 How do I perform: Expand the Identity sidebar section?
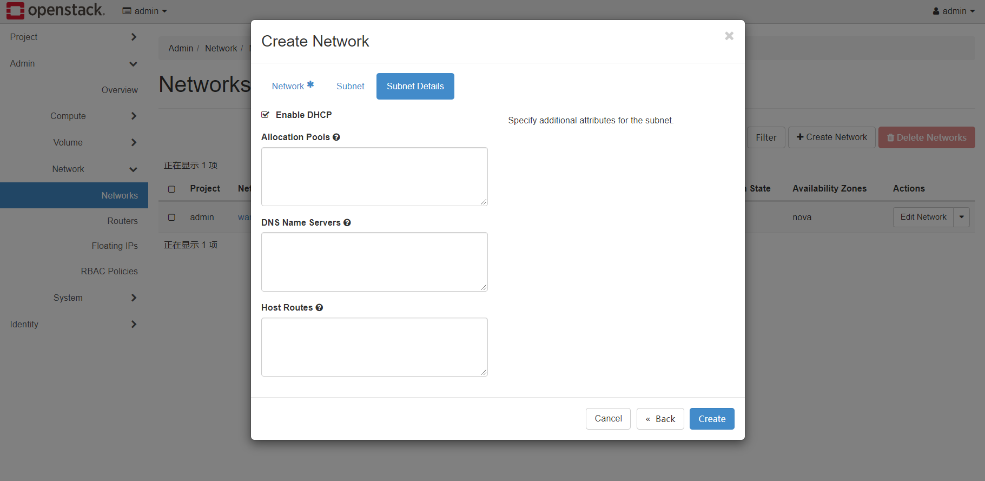click(74, 324)
